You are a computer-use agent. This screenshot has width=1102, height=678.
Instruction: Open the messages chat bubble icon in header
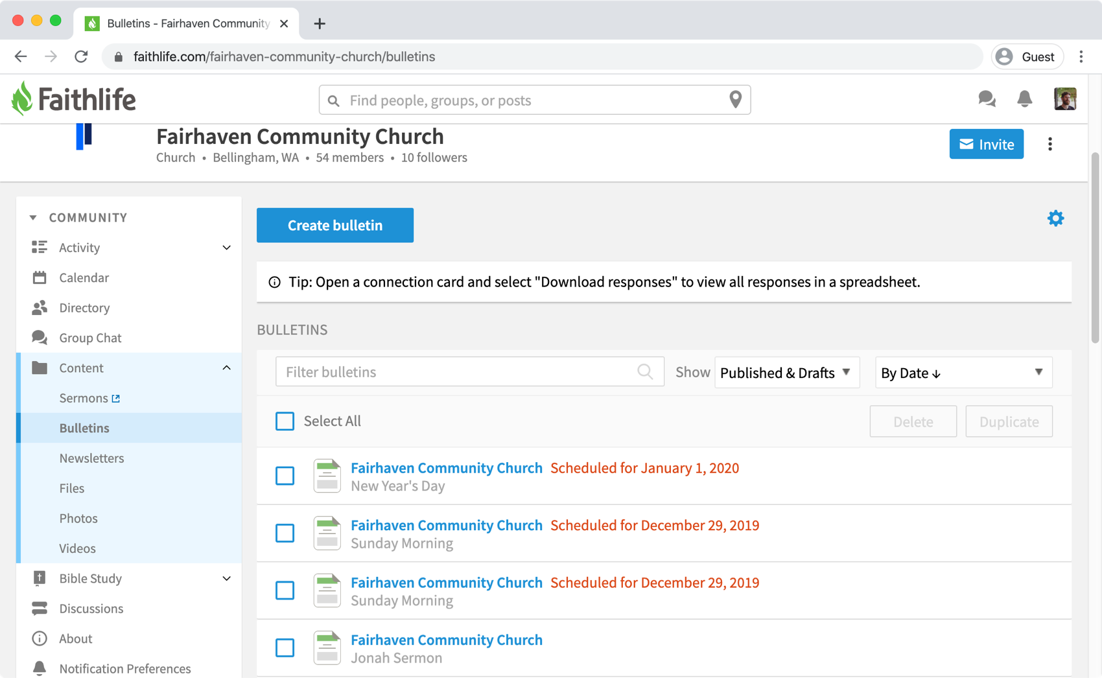(987, 99)
